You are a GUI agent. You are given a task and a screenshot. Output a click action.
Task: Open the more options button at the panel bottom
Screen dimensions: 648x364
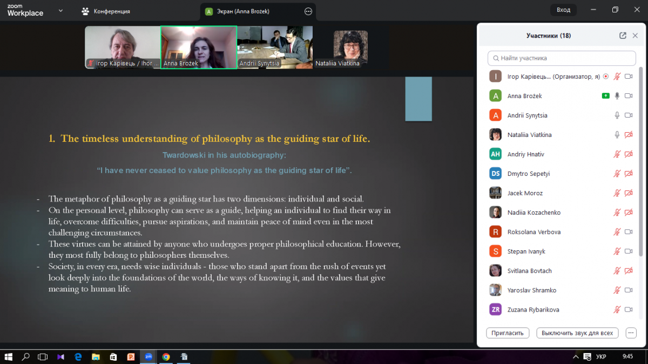tap(631, 333)
